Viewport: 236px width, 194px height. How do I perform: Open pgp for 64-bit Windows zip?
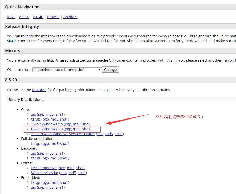pyautogui.click(x=68, y=129)
